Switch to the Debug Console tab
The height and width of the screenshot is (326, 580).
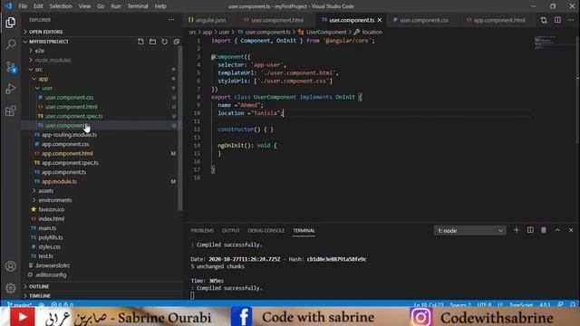266,230
